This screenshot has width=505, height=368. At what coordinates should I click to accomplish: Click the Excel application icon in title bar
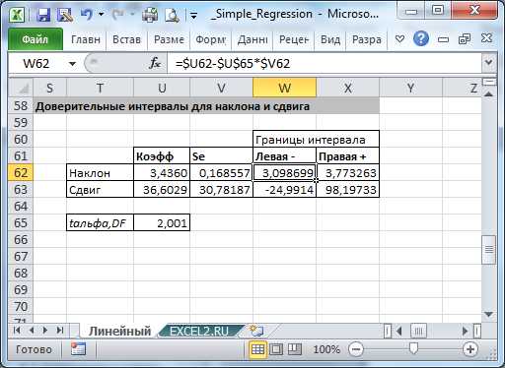tap(17, 15)
